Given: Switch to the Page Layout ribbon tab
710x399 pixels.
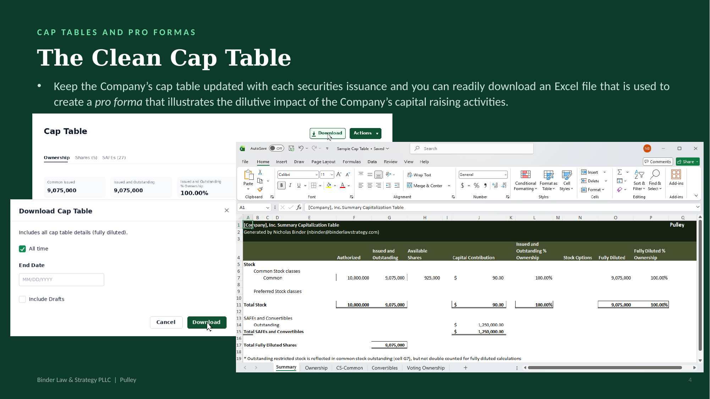Looking at the screenshot, I should tap(323, 162).
